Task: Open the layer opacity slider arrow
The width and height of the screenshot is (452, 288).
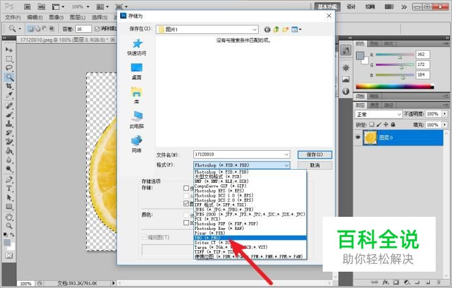Action: 445,114
